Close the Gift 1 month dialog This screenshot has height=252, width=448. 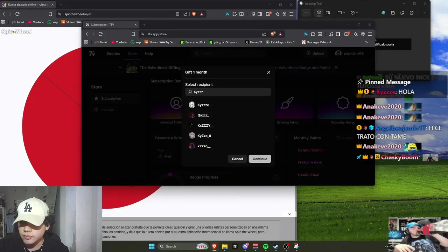268,72
